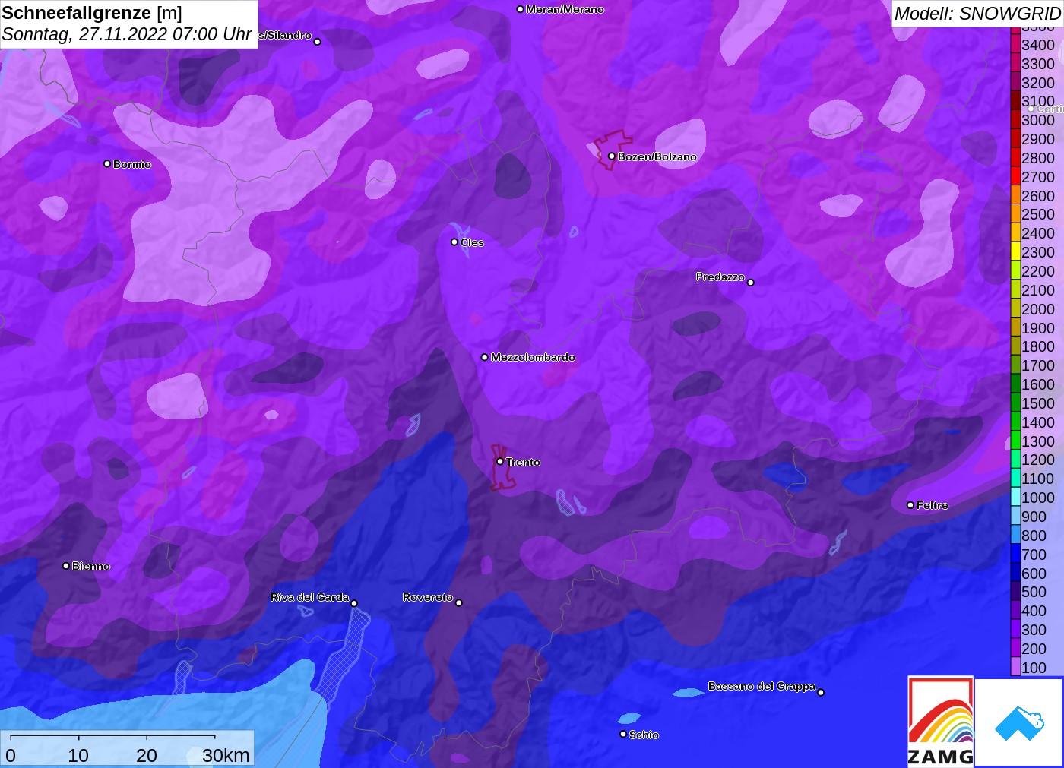Click the Bassano del Grappa marker
Image resolution: width=1064 pixels, height=768 pixels.
tap(821, 692)
